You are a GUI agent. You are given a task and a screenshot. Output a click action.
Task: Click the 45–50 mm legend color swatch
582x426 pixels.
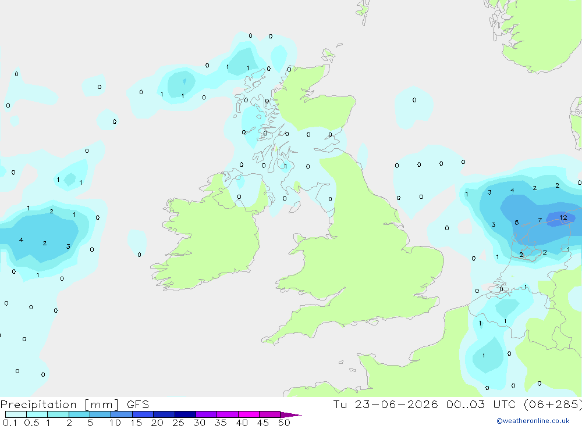click(x=270, y=414)
